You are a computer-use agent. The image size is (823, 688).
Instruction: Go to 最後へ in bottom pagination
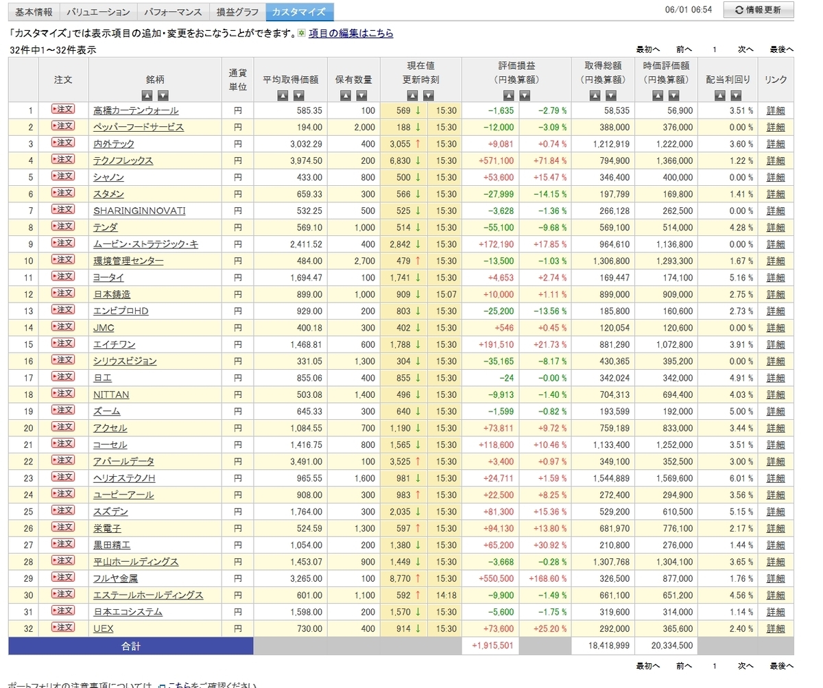click(781, 665)
